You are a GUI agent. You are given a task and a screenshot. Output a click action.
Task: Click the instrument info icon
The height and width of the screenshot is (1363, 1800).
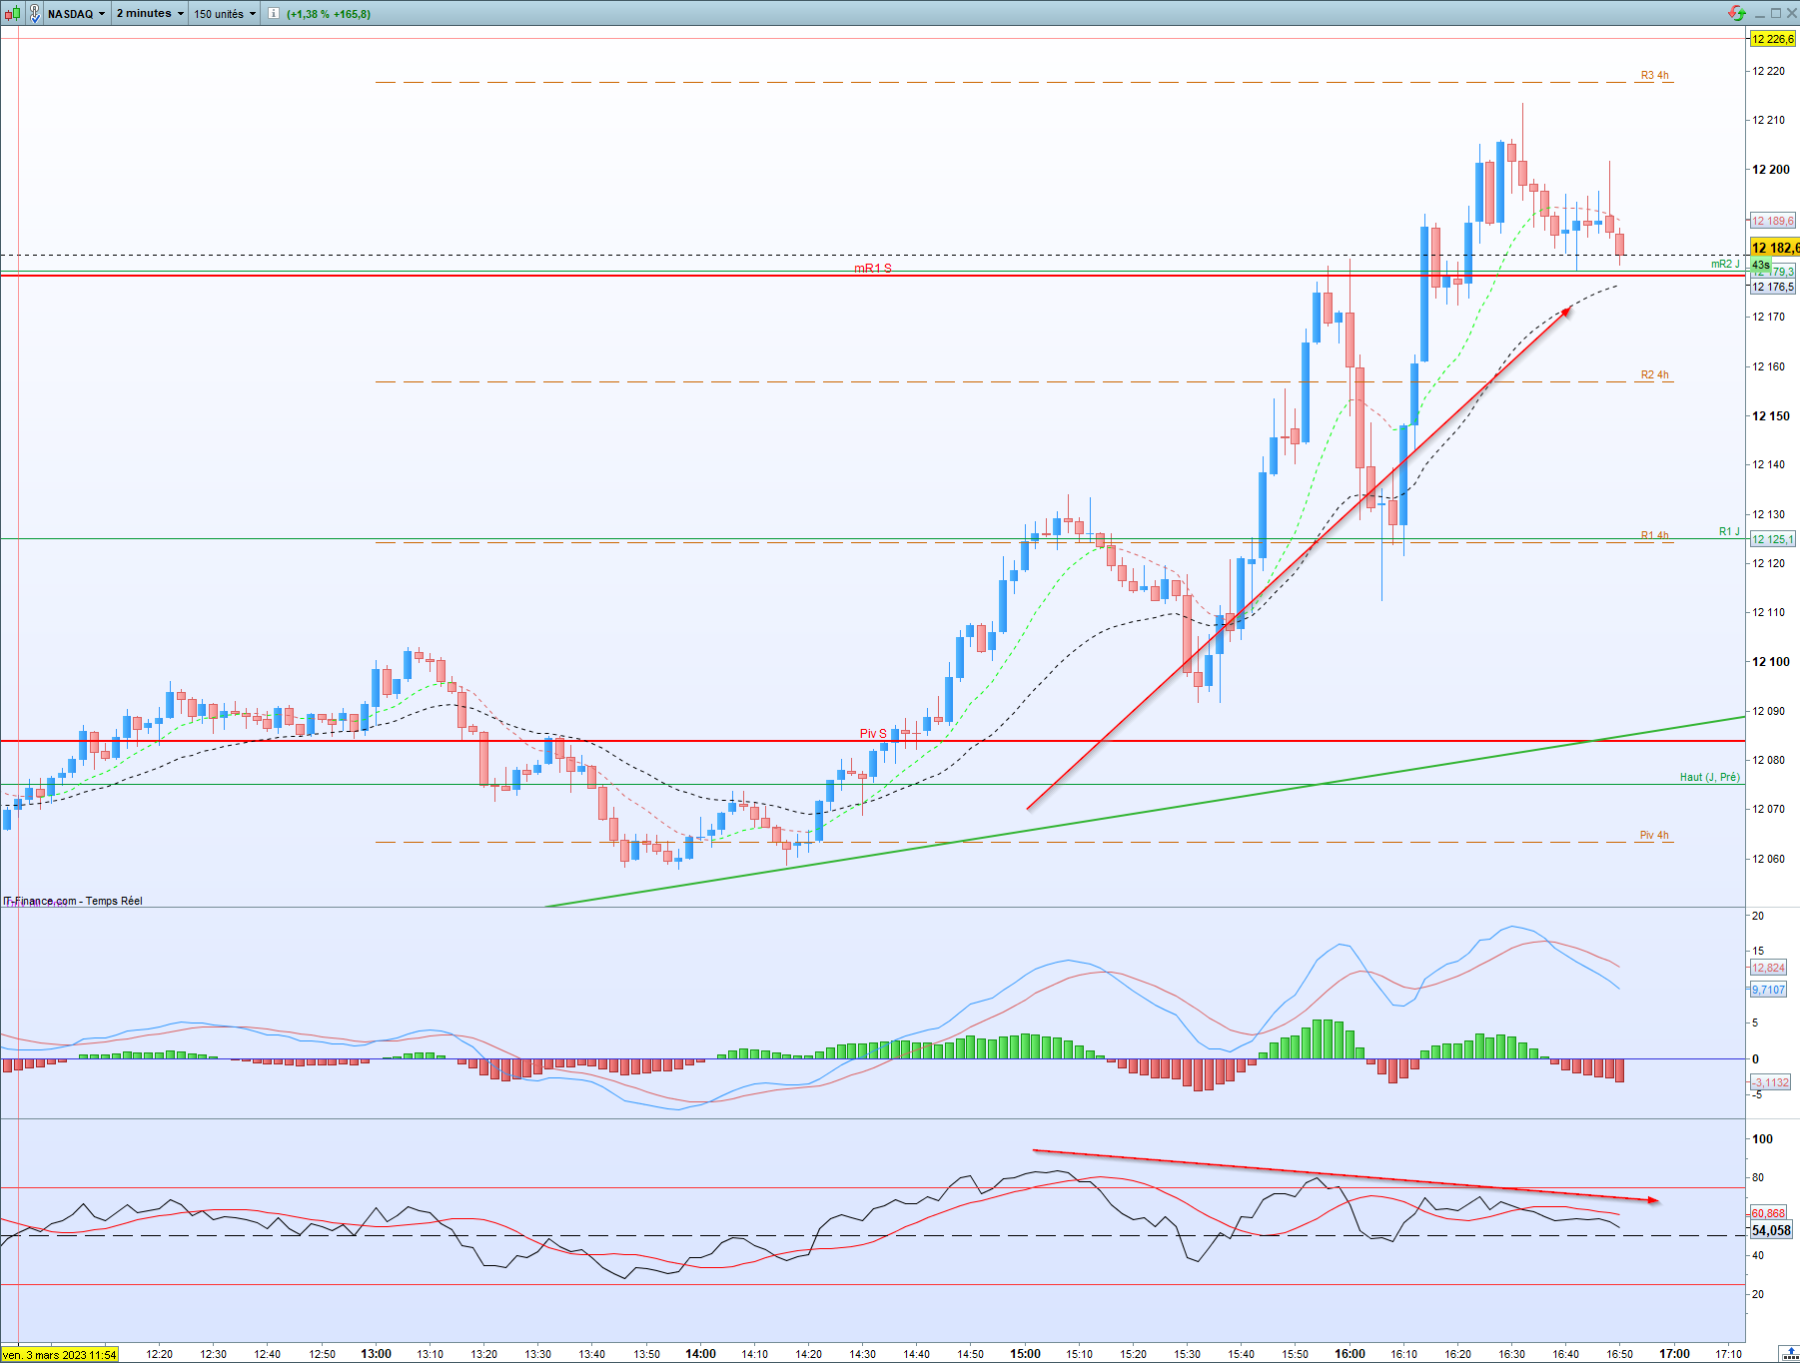click(274, 14)
